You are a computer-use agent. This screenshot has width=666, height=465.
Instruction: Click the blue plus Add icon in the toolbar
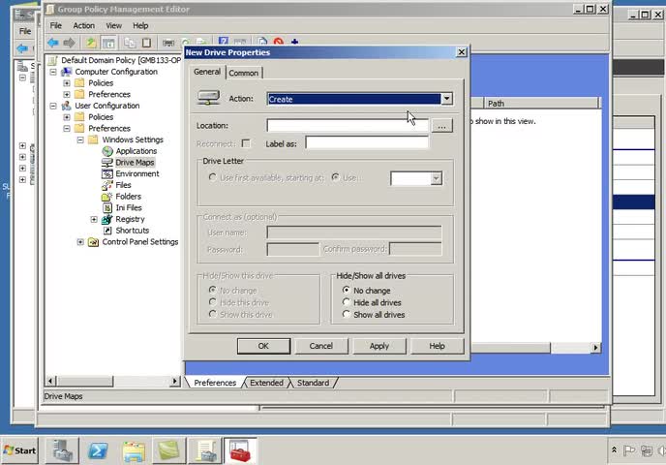point(295,42)
